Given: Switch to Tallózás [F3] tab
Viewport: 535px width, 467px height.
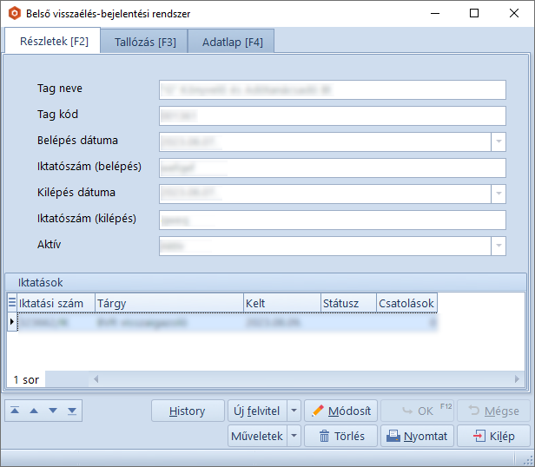Looking at the screenshot, I should pyautogui.click(x=145, y=42).
